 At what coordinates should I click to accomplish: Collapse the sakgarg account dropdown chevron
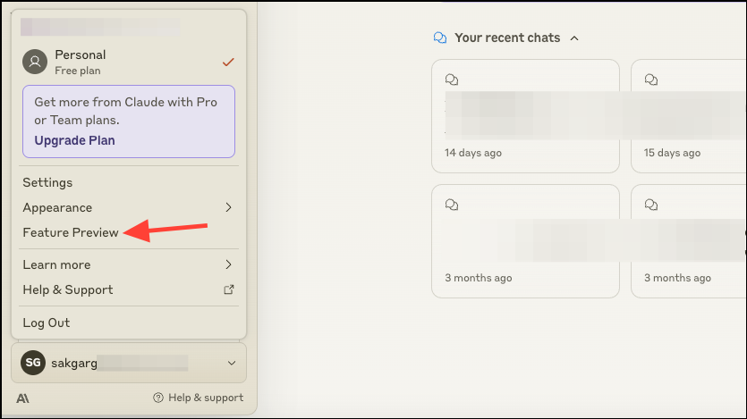tap(232, 363)
